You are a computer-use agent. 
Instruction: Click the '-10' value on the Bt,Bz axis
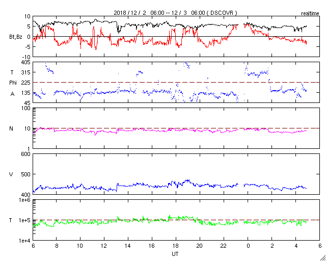coord(26,57)
